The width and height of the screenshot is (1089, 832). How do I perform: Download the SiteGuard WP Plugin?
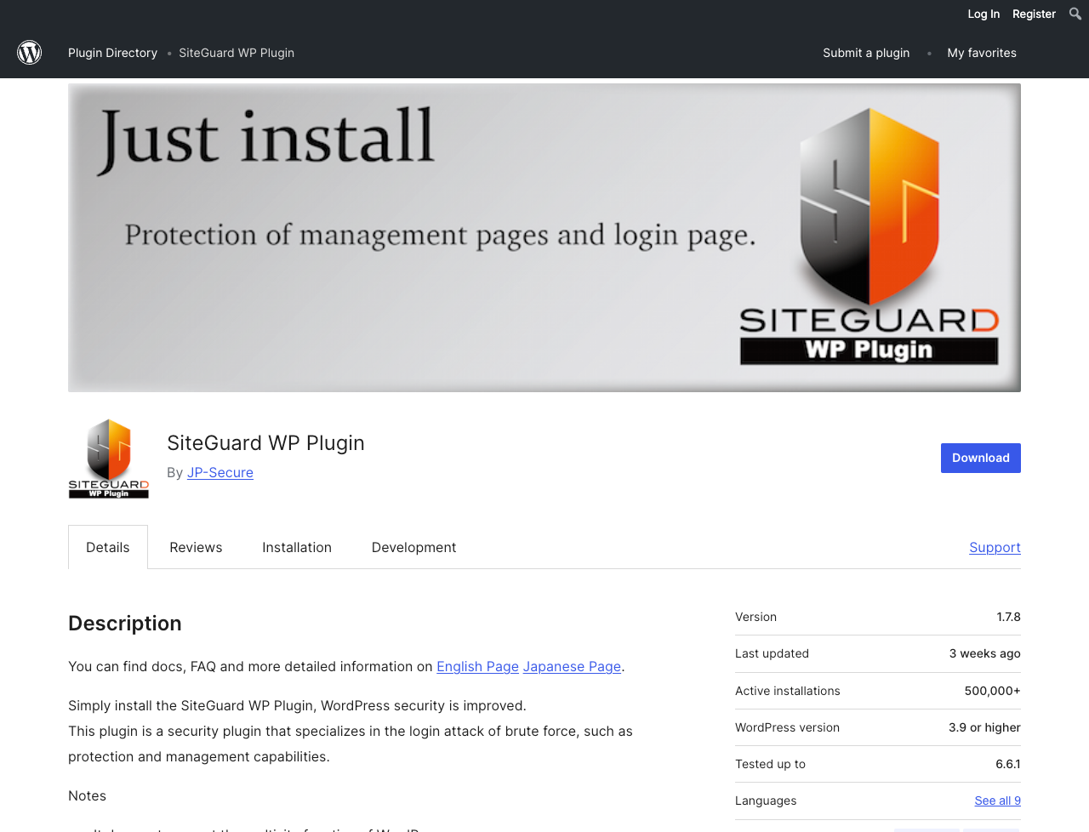click(981, 458)
